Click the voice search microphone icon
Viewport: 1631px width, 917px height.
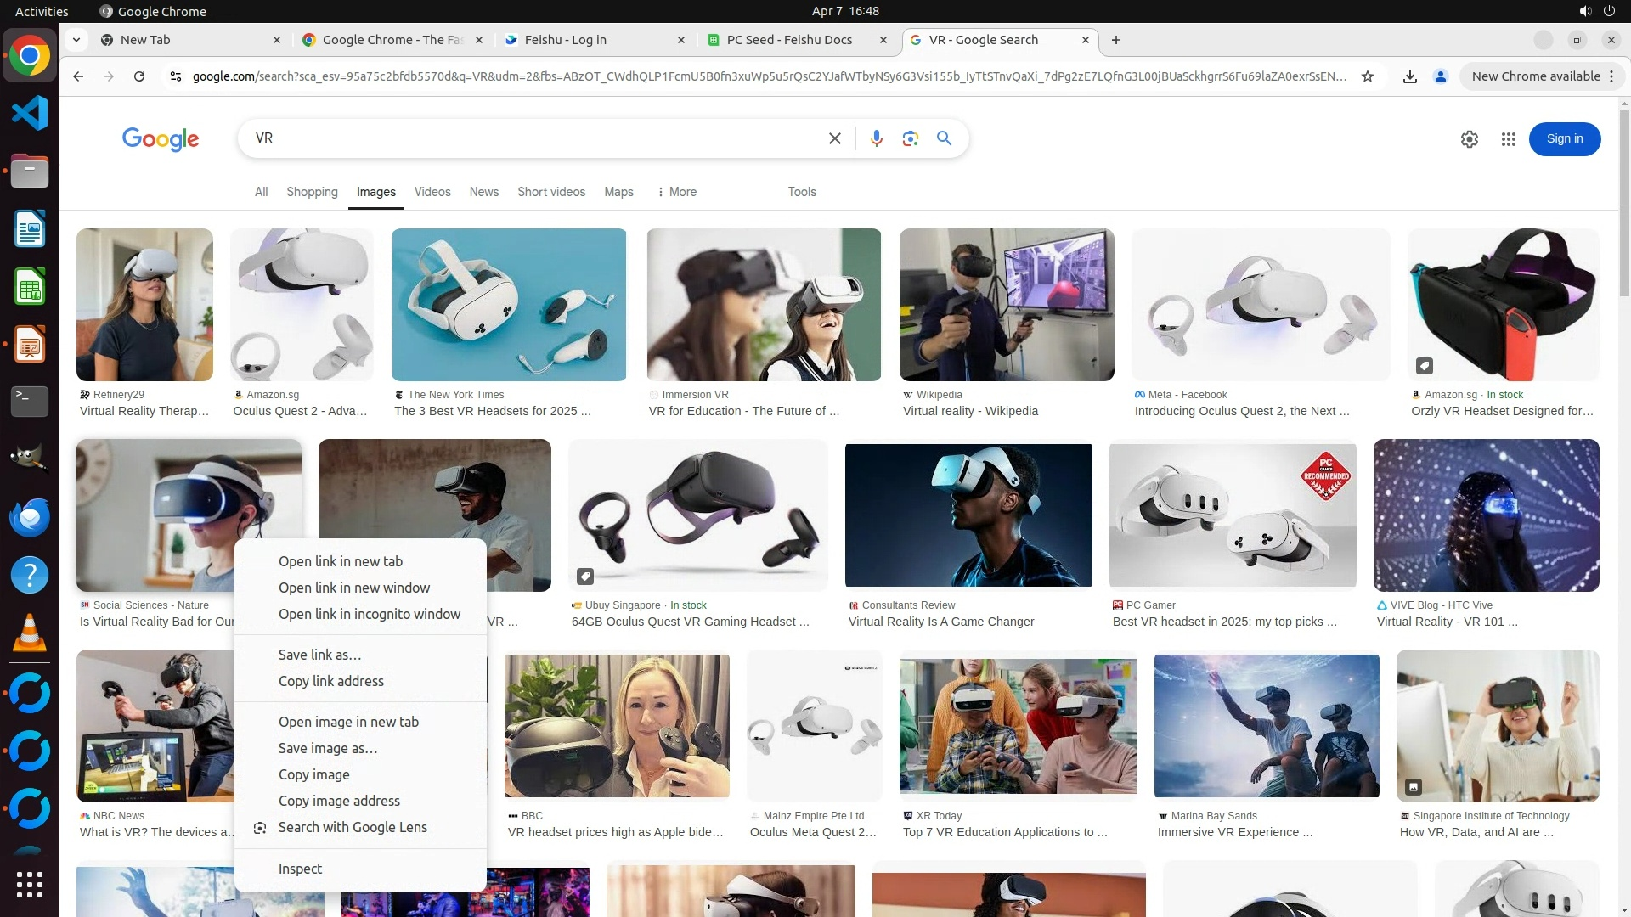pos(876,138)
